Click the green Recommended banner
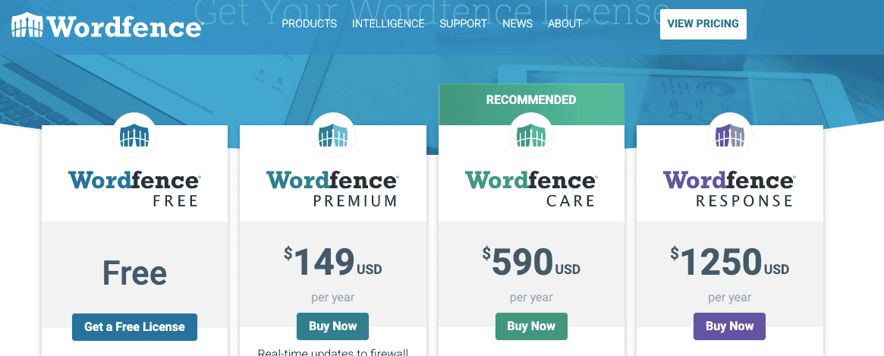 [531, 99]
